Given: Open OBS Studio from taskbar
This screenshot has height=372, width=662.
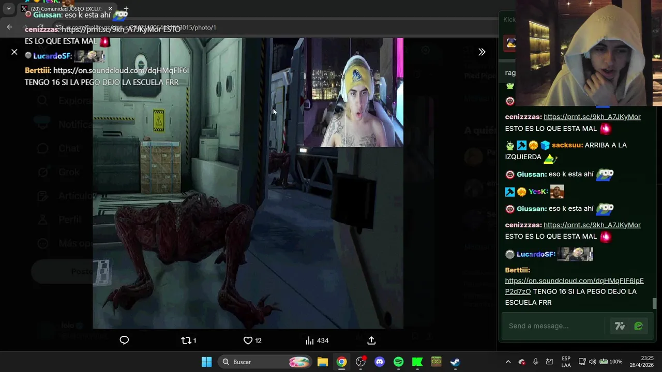Looking at the screenshot, I should [x=360, y=362].
